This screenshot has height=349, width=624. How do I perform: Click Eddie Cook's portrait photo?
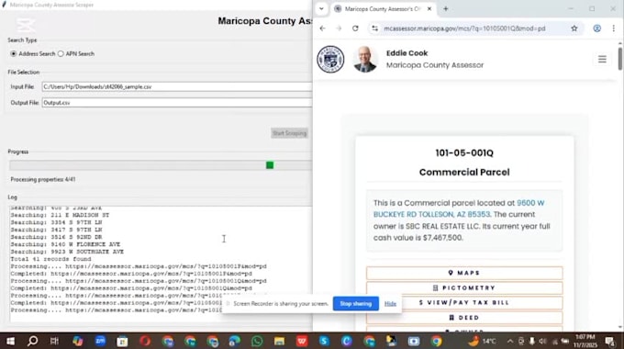[x=365, y=60]
